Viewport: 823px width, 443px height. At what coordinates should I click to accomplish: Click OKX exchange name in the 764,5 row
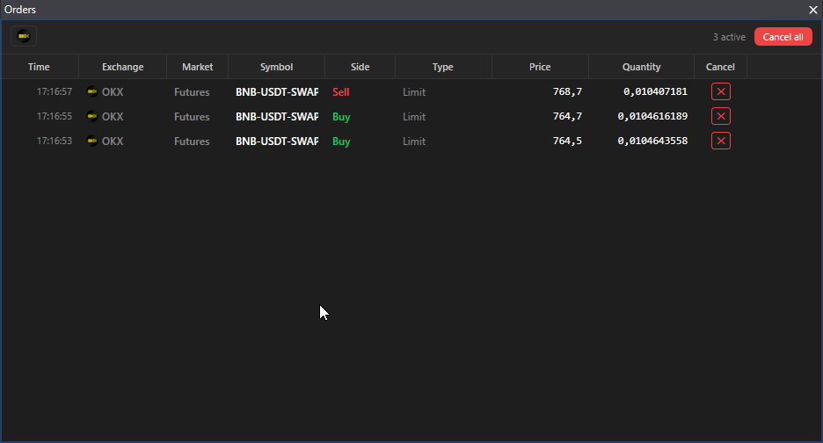113,142
